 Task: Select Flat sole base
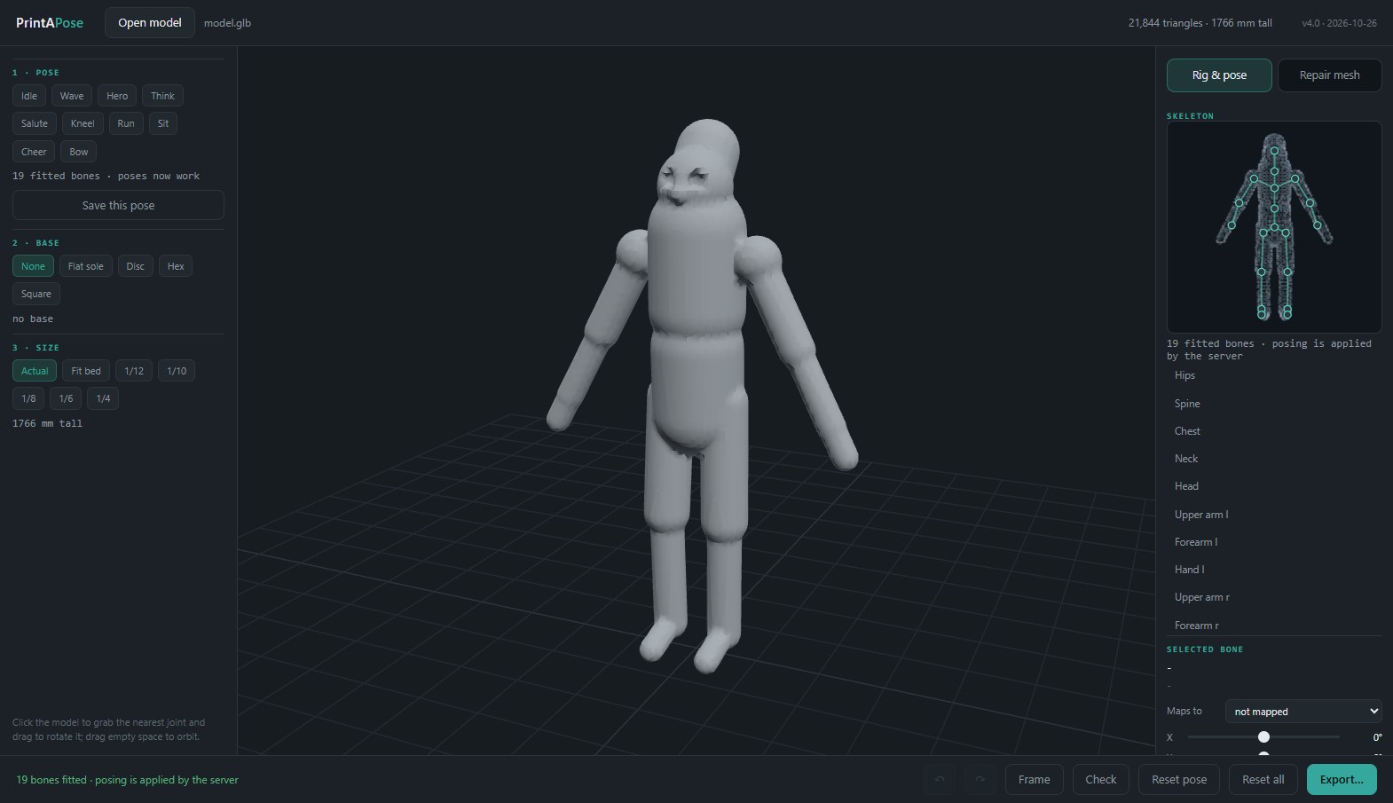pos(86,266)
